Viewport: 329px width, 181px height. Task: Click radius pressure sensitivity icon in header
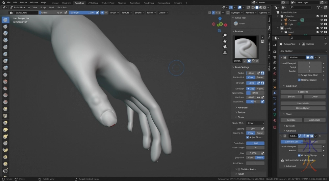[x=66, y=13]
